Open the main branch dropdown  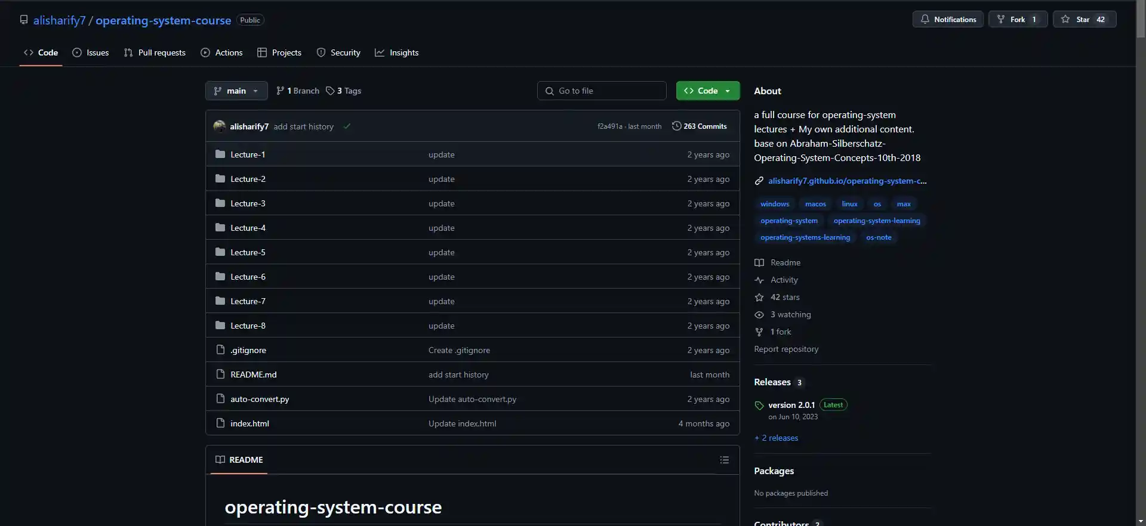click(x=236, y=91)
